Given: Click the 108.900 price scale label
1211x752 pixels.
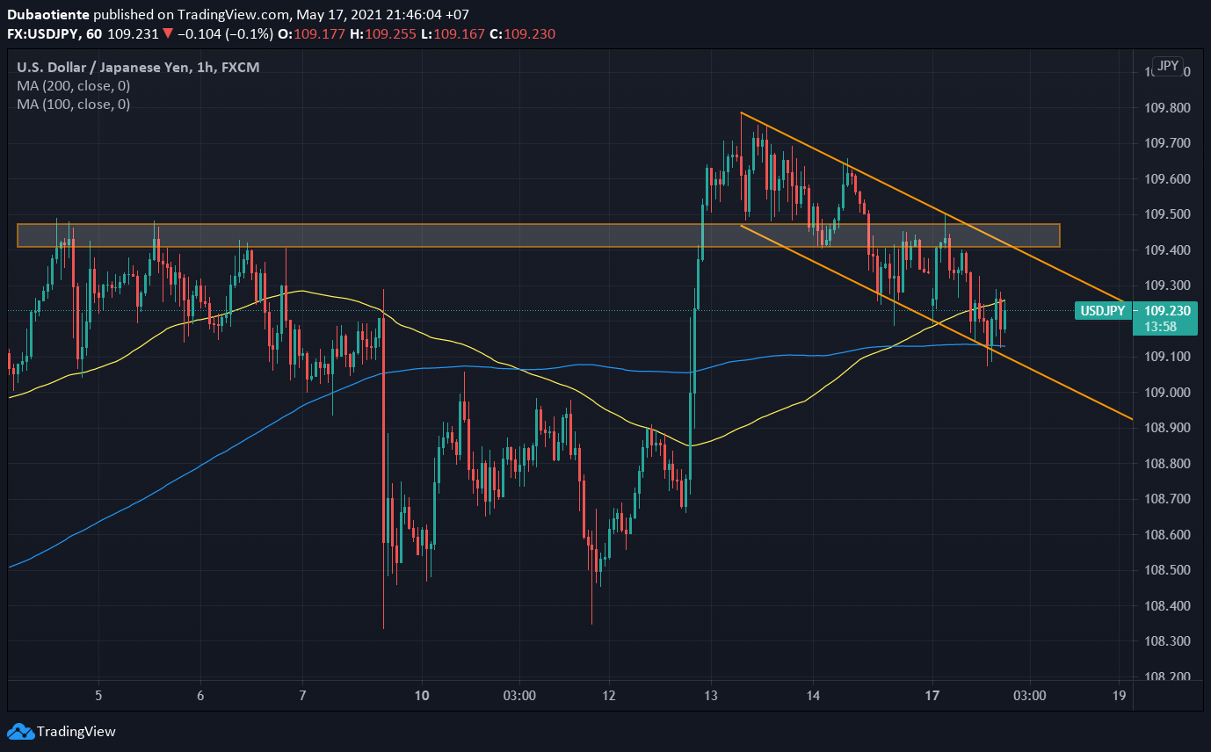Looking at the screenshot, I should click(1166, 428).
